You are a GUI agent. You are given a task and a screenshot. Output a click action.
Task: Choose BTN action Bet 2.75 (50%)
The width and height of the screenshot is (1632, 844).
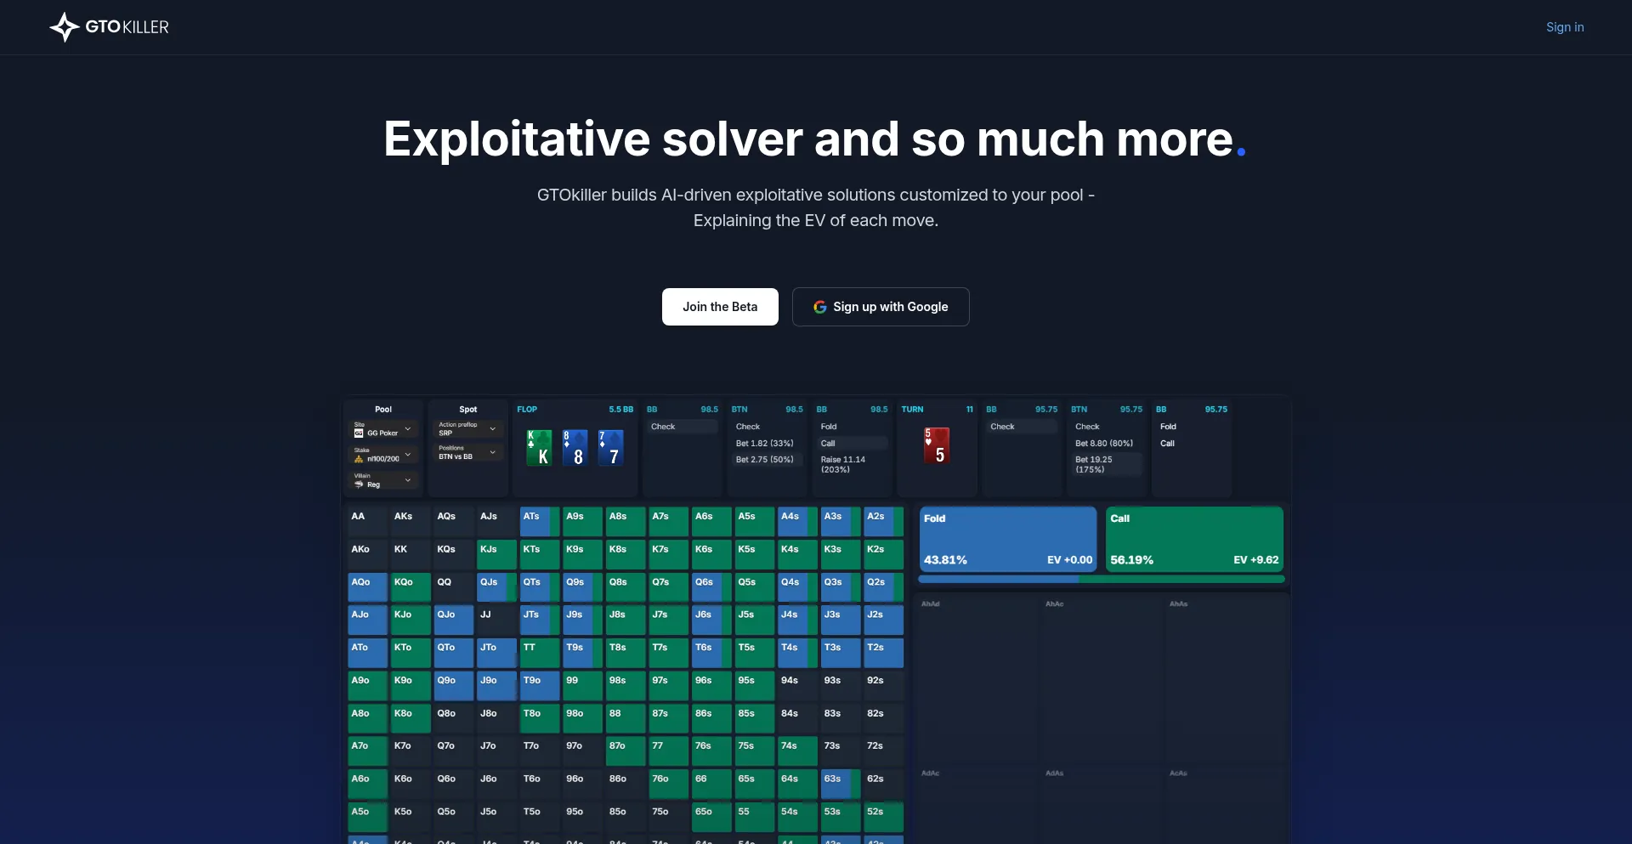(765, 460)
